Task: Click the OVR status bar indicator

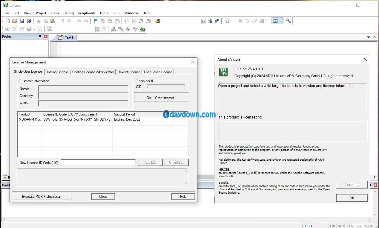Action: (360, 226)
